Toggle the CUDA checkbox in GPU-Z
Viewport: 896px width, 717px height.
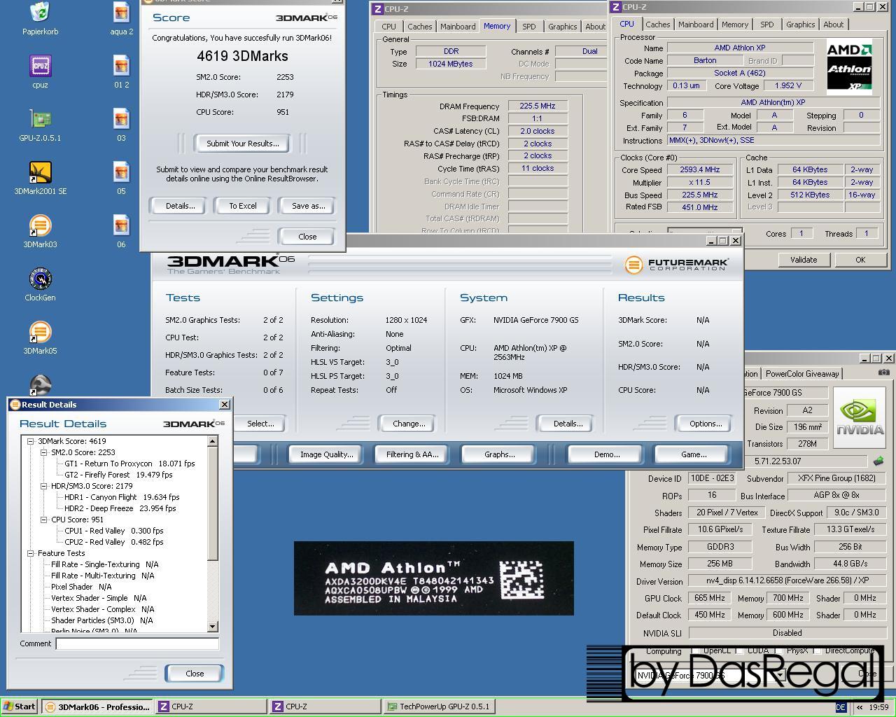[x=739, y=650]
